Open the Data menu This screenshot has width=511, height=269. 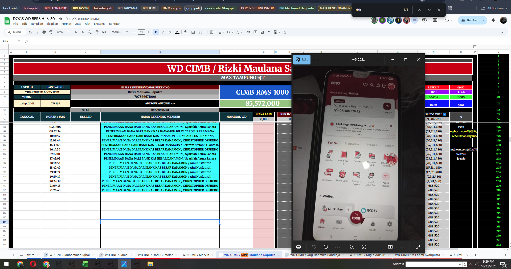[x=78, y=24]
